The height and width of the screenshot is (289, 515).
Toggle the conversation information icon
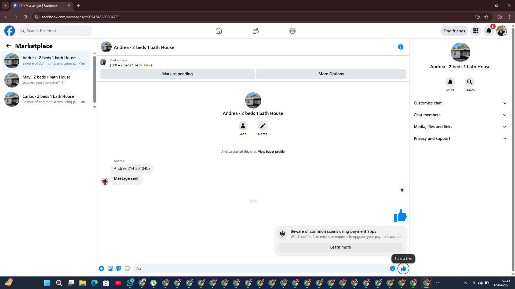[x=401, y=47]
